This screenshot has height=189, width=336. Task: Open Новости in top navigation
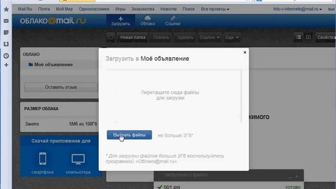[169, 9]
